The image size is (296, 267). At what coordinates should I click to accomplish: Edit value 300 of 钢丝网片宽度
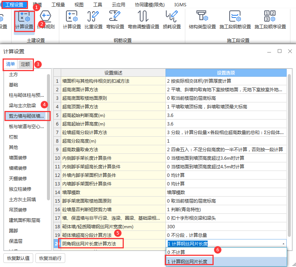pyautogui.click(x=226, y=227)
